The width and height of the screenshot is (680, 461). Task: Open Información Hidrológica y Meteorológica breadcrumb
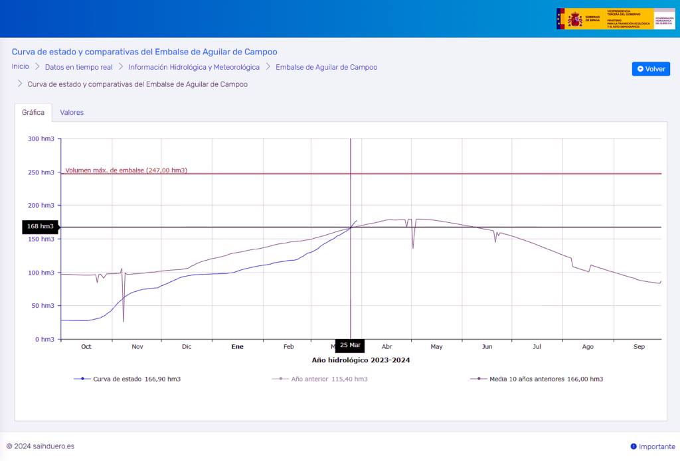194,67
